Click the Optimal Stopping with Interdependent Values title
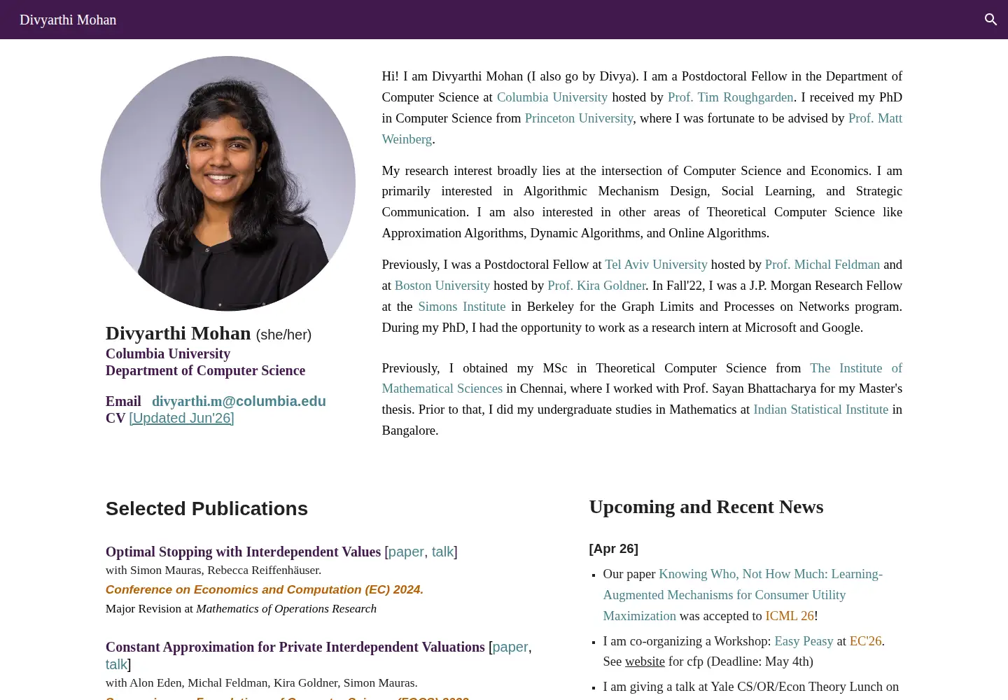Screen dimensions: 1008x700 (x=243, y=552)
